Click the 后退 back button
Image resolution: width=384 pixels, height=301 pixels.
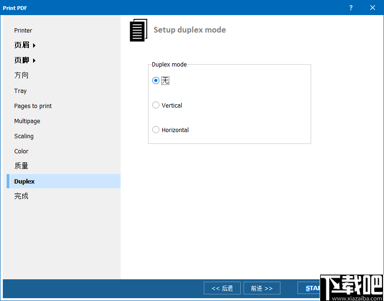(222, 288)
